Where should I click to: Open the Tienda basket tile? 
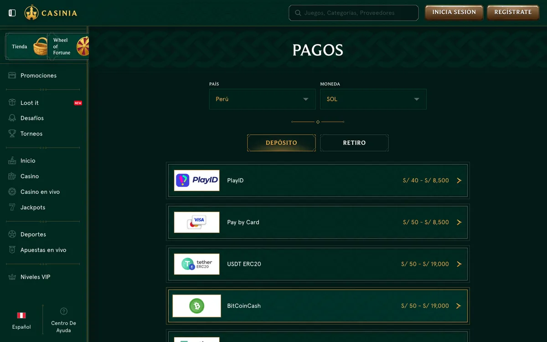click(26, 46)
